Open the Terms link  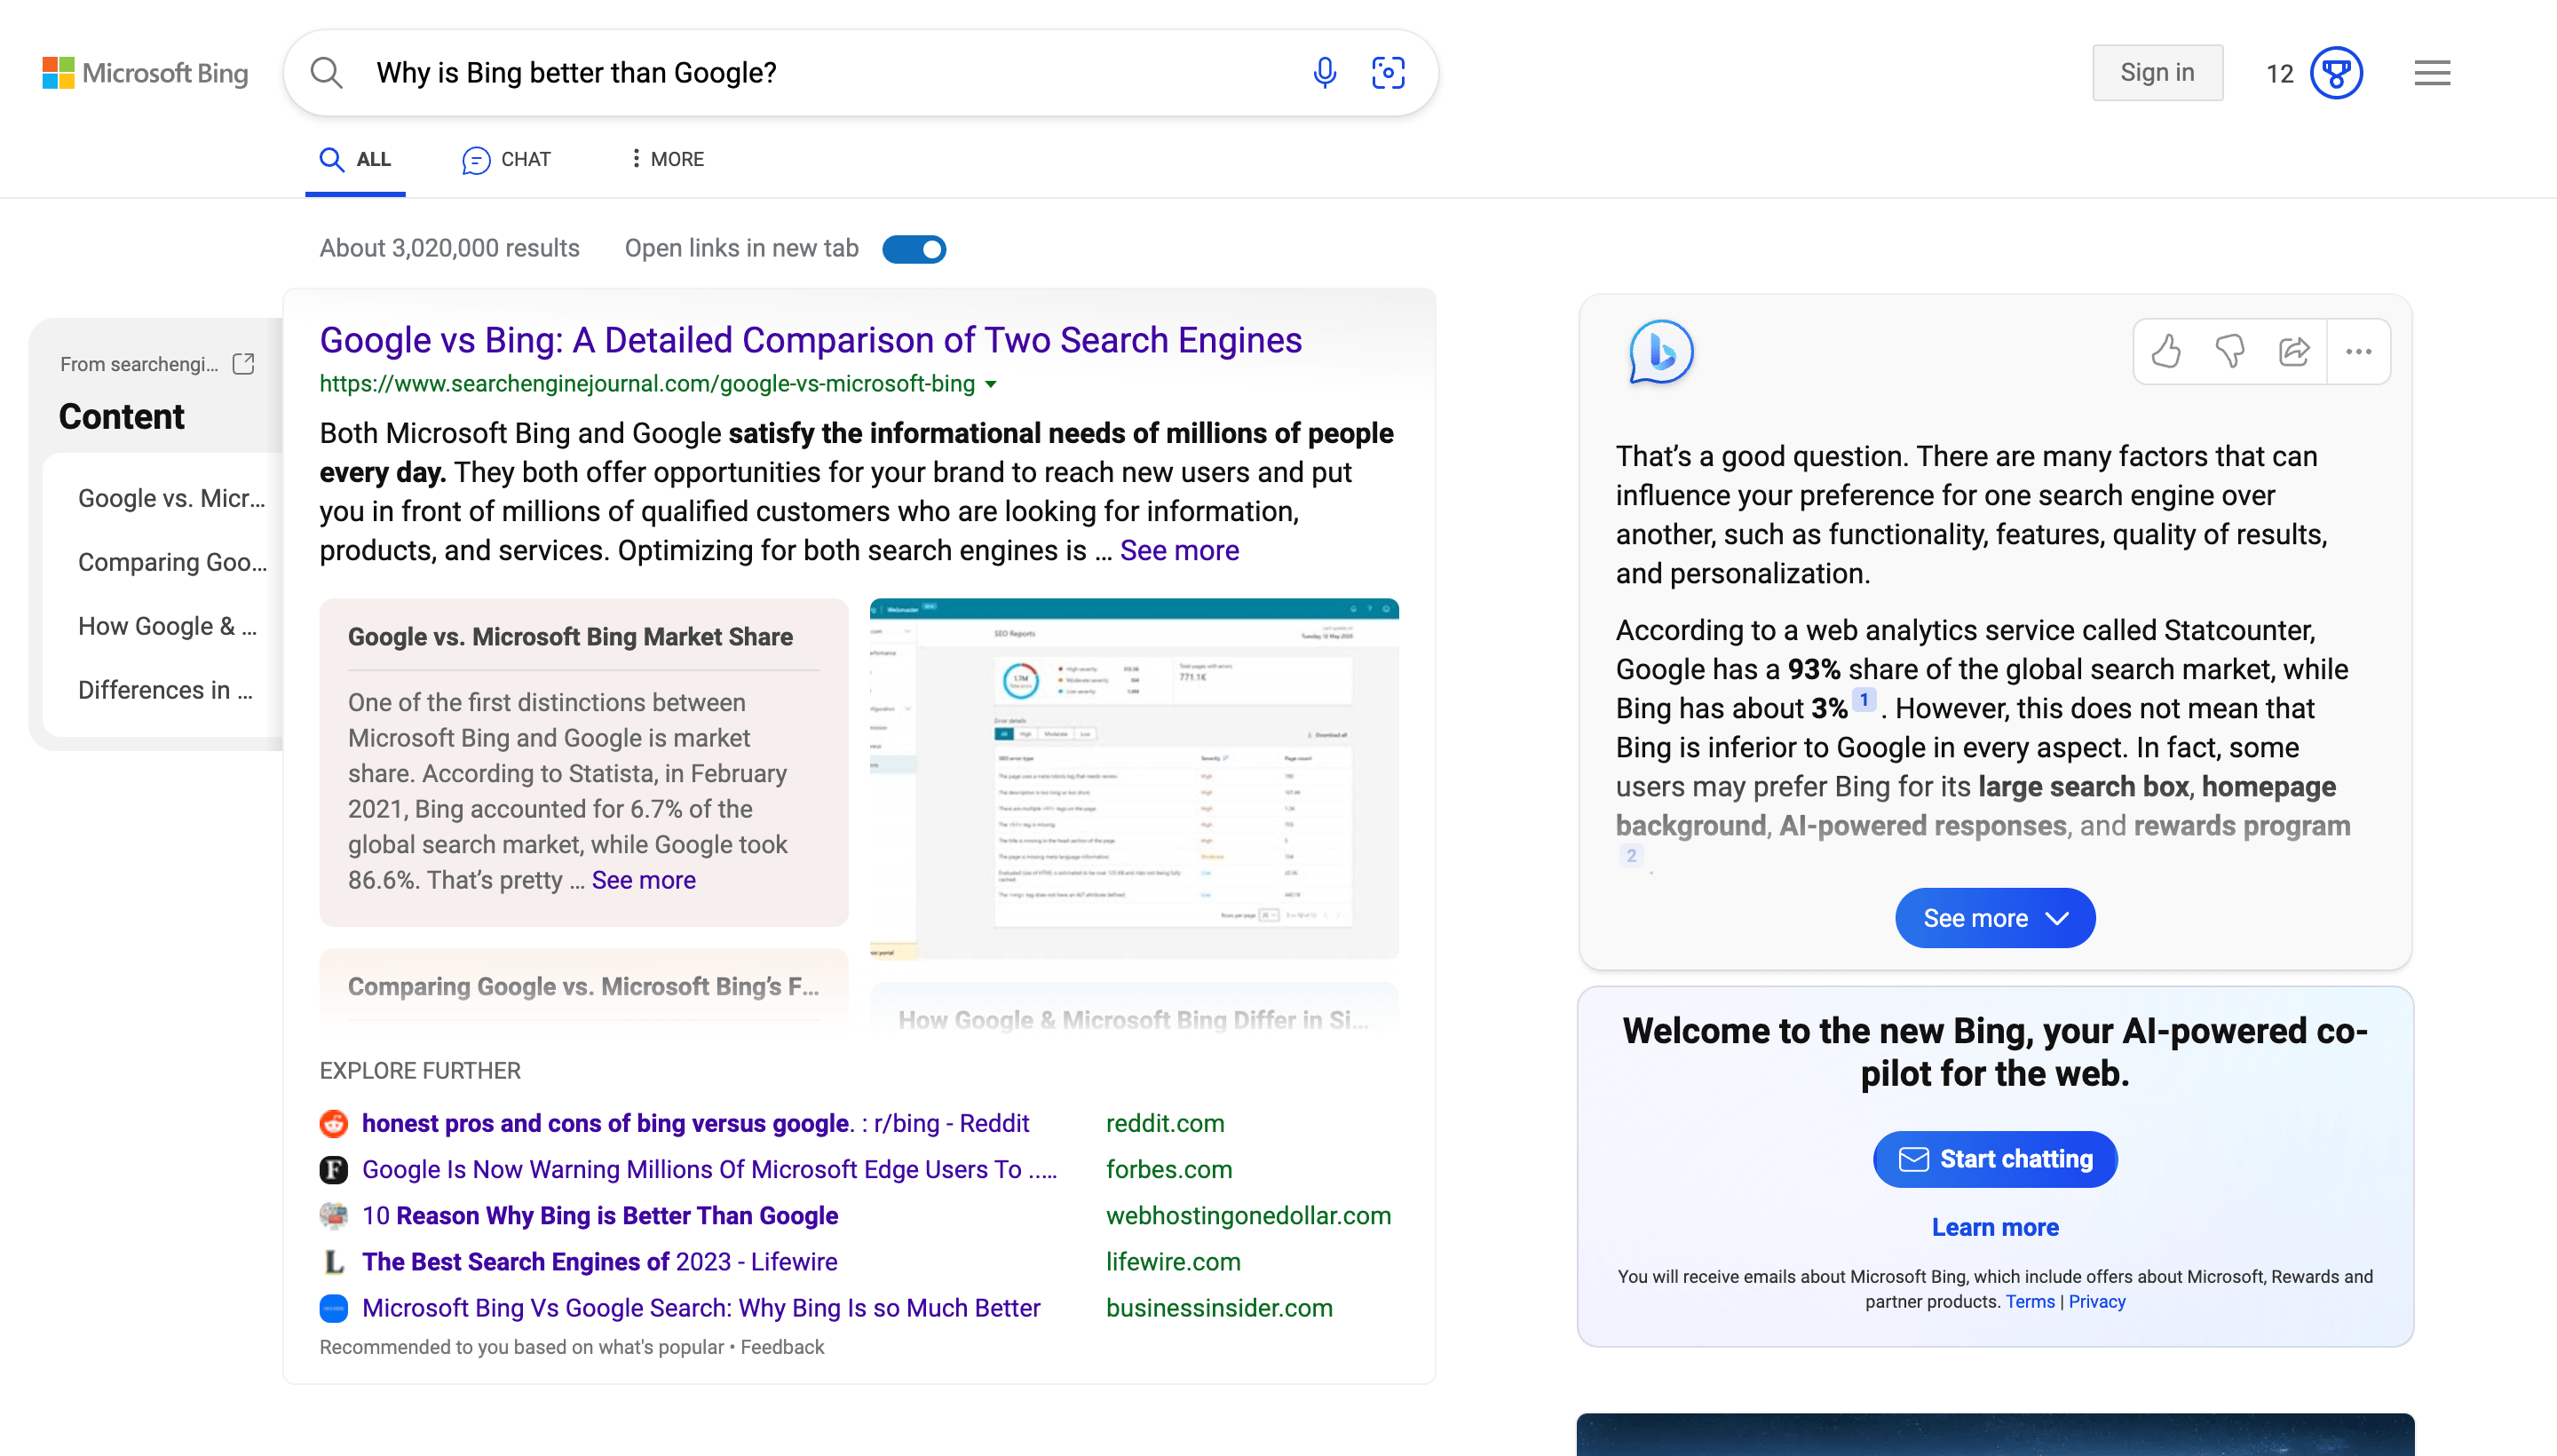(x=2029, y=1302)
